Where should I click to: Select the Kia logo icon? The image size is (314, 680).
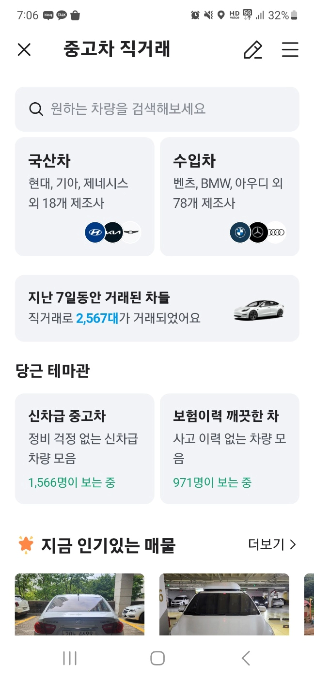(x=113, y=232)
